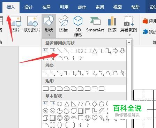The height and width of the screenshot is (128, 156).
Task: Pick the text box in recent shapes
Action: [x=45, y=51]
